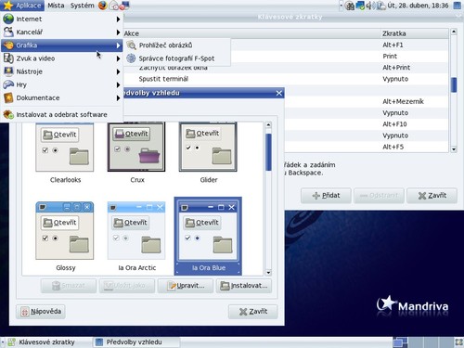Click the volume speaker tray icon
The image size is (464, 348).
click(x=368, y=6)
